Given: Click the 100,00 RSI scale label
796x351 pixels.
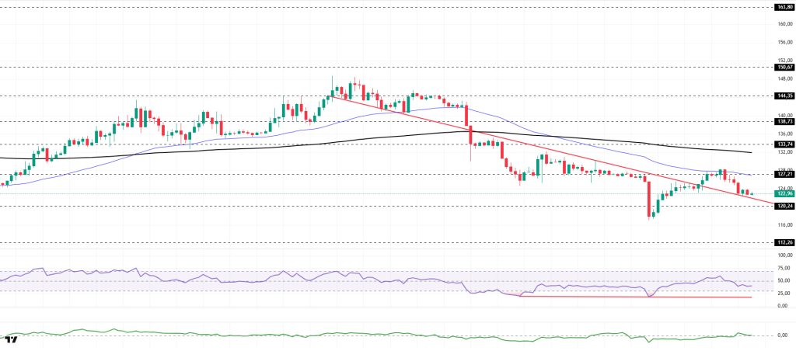Looking at the screenshot, I should pyautogui.click(x=783, y=255).
